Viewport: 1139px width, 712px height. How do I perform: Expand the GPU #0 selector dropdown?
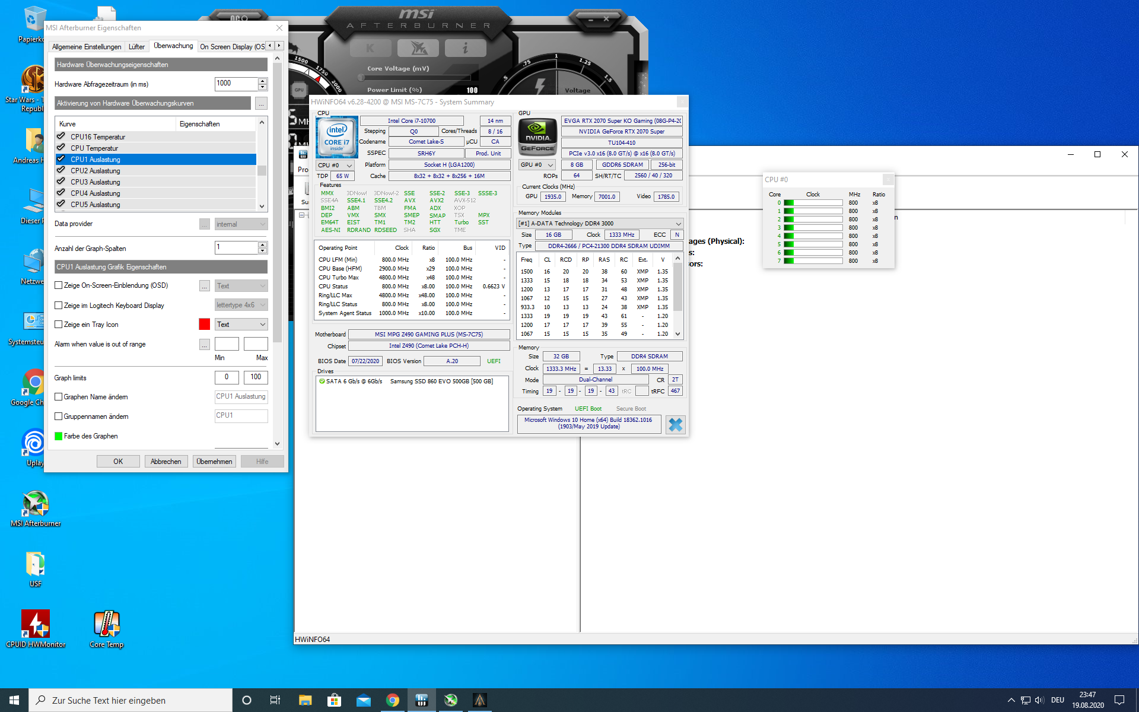(537, 165)
